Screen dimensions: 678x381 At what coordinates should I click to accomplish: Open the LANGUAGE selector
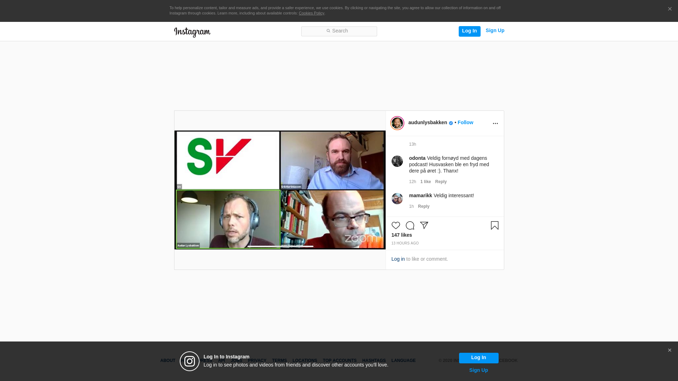click(404, 361)
